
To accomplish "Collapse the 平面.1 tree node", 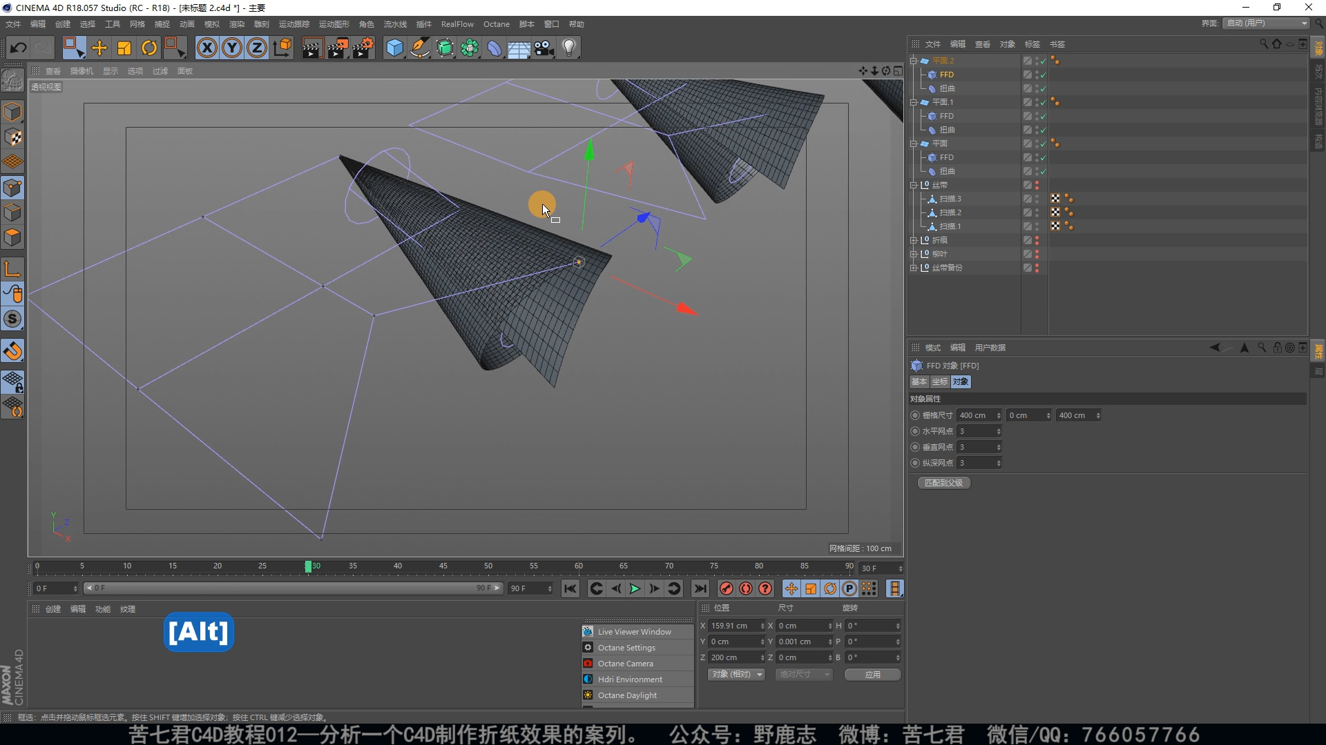I will 914,102.
